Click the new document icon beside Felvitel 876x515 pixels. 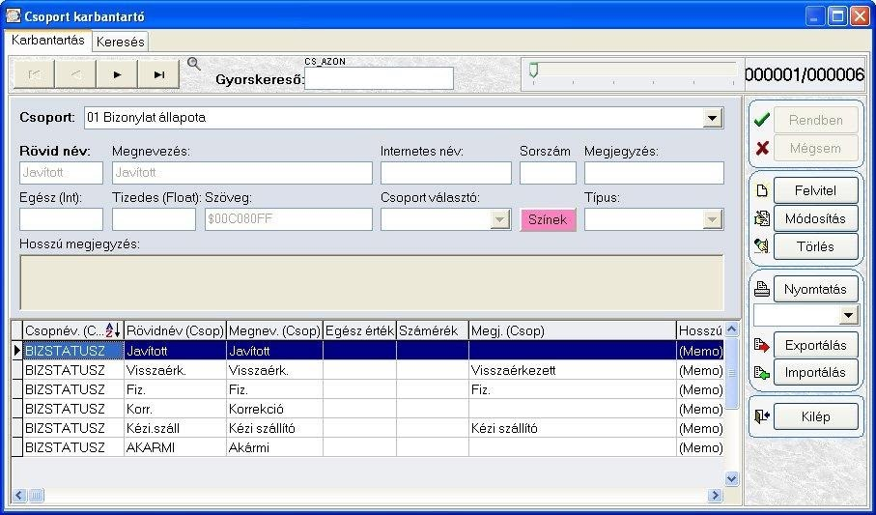point(761,190)
